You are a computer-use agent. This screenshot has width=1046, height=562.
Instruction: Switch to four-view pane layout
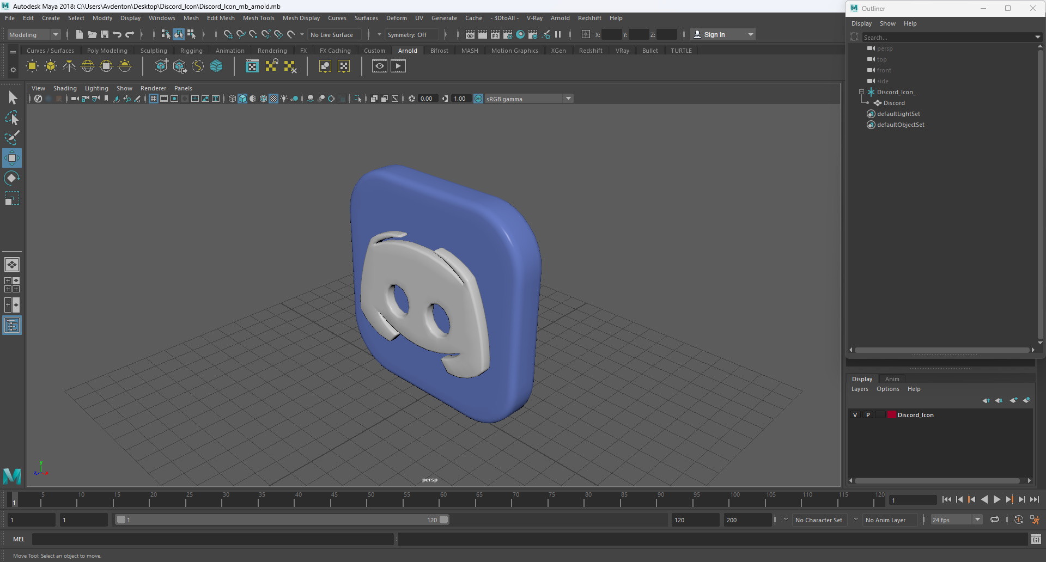12,285
